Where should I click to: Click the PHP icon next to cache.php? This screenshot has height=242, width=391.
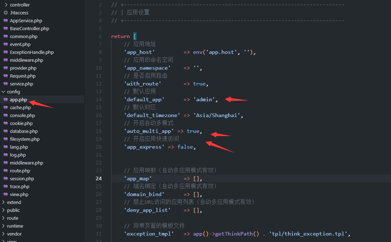(6, 108)
